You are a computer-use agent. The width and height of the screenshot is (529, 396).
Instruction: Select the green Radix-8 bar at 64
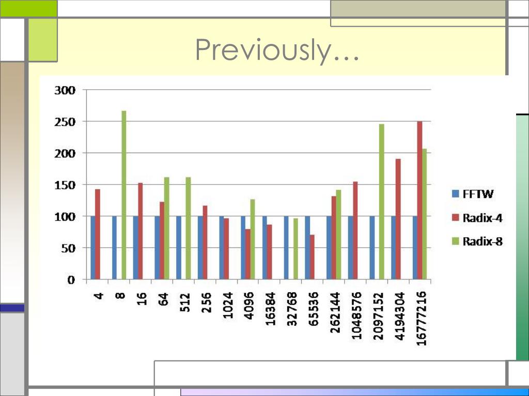(167, 228)
